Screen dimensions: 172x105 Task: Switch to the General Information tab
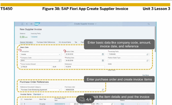(x=26, y=42)
